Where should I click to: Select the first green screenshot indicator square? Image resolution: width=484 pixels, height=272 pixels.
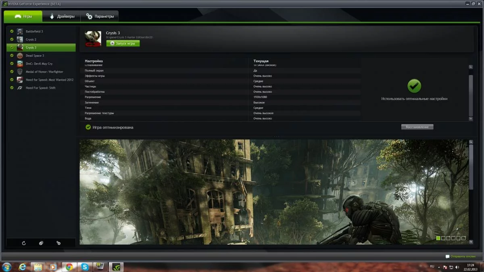click(x=438, y=238)
